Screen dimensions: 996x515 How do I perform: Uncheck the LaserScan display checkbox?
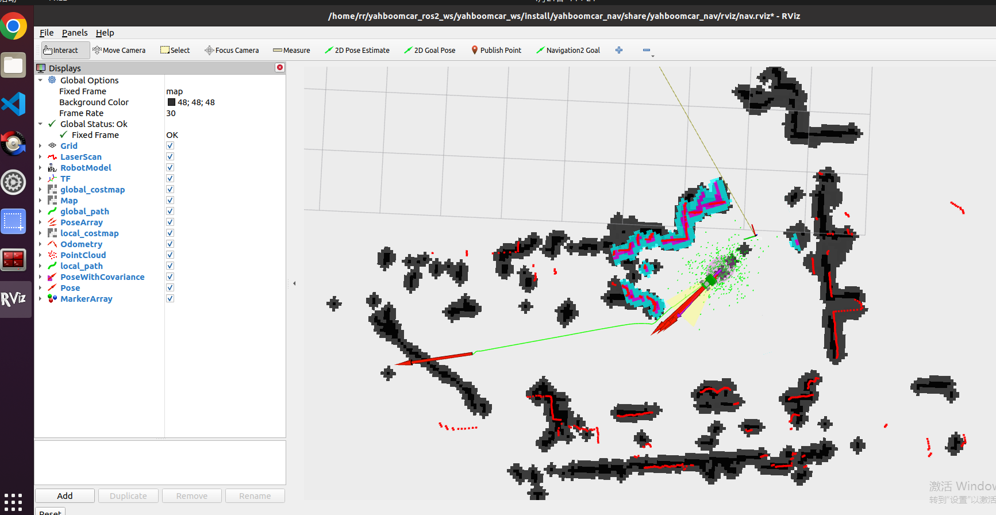click(x=170, y=157)
